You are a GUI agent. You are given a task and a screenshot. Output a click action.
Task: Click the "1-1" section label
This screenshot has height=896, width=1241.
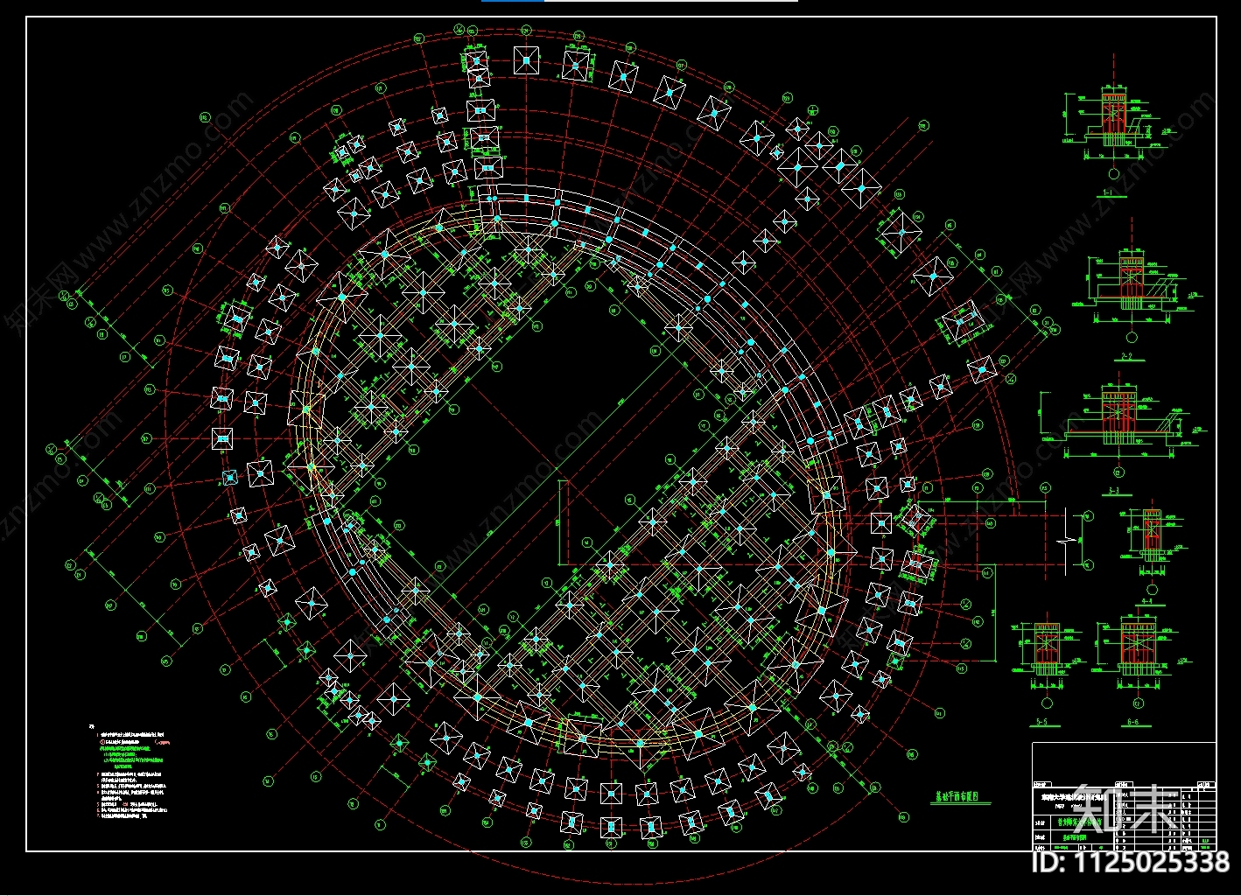point(1109,192)
